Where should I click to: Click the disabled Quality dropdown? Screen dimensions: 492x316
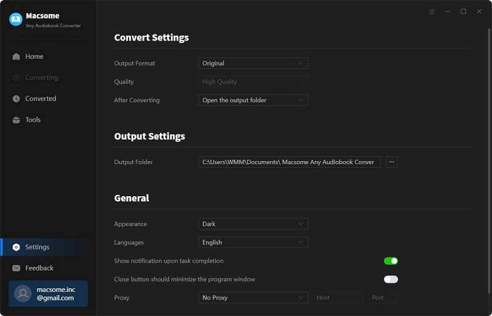(253, 82)
